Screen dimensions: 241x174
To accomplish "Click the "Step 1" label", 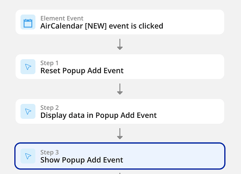I will tap(49, 63).
